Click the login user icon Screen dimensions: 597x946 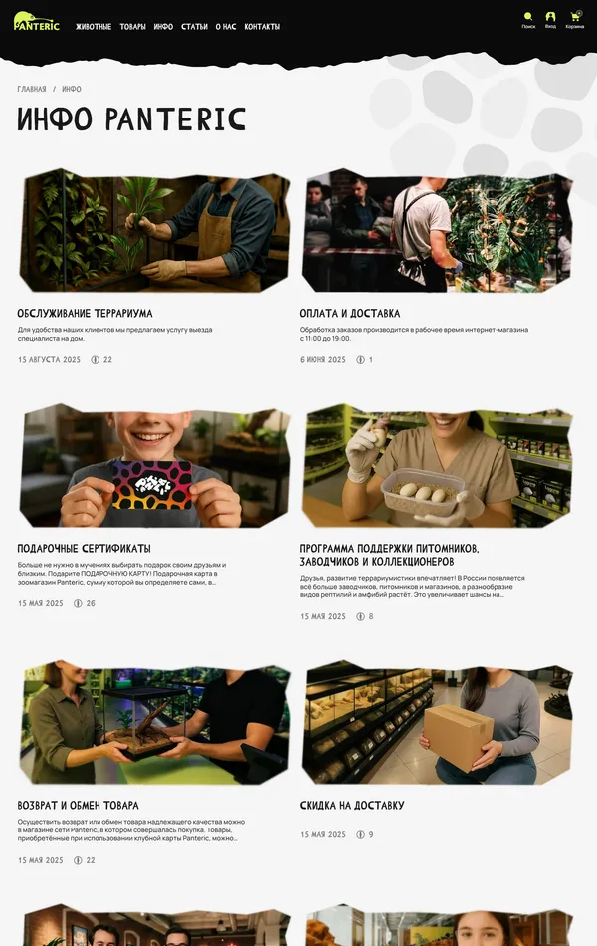pyautogui.click(x=550, y=17)
